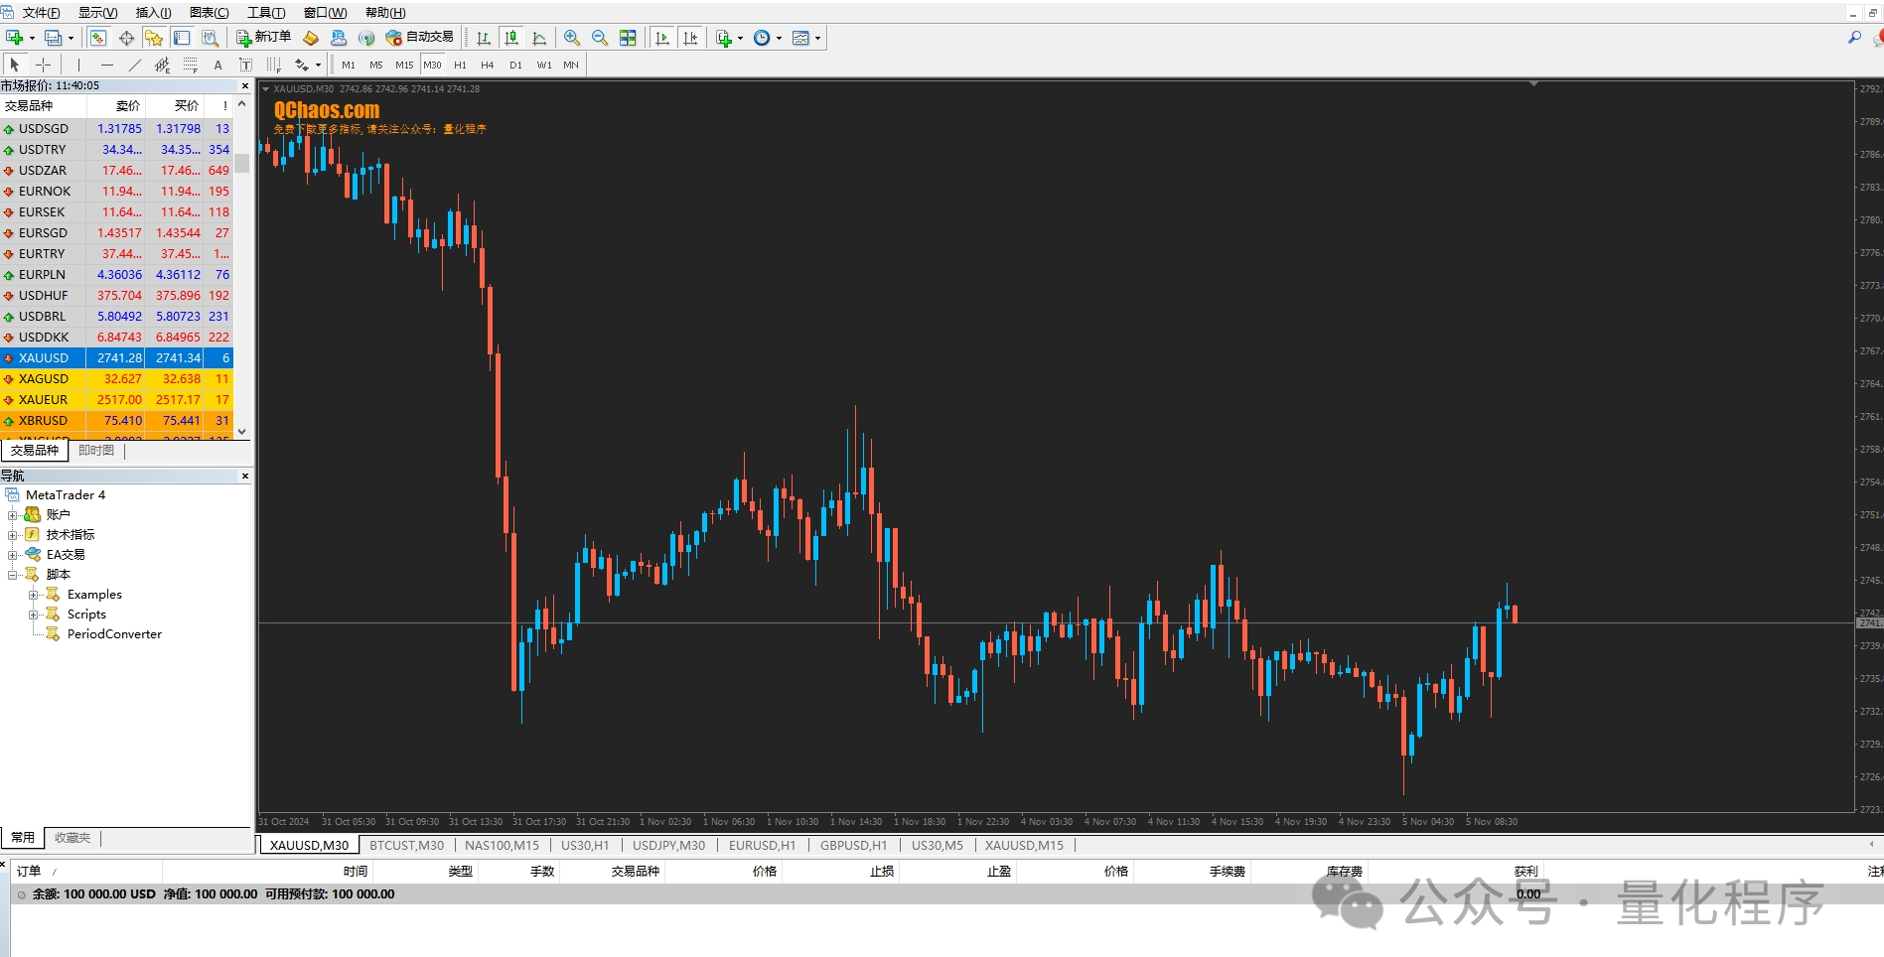Expand the 账户 node in Navigator

pos(13,515)
